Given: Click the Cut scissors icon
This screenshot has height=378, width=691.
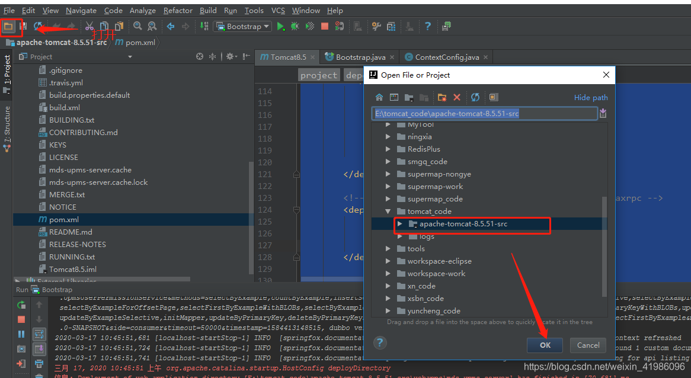Looking at the screenshot, I should coord(89,27).
